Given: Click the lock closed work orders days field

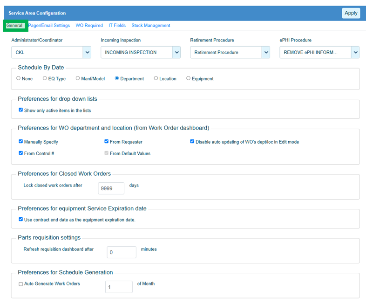Looking at the screenshot, I should (x=111, y=188).
